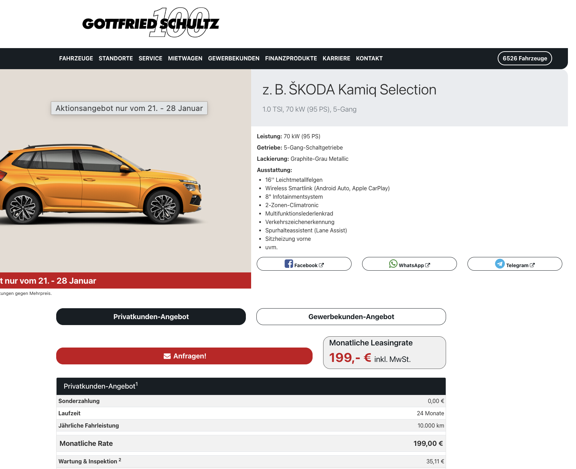Open the Kontakt page
576x469 pixels.
coord(369,58)
